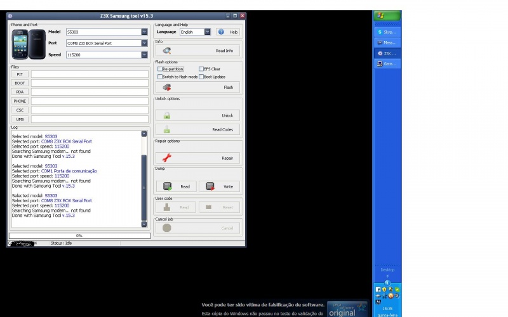The image size is (508, 317).
Task: Click the Windows Start button
Action: [387, 15]
